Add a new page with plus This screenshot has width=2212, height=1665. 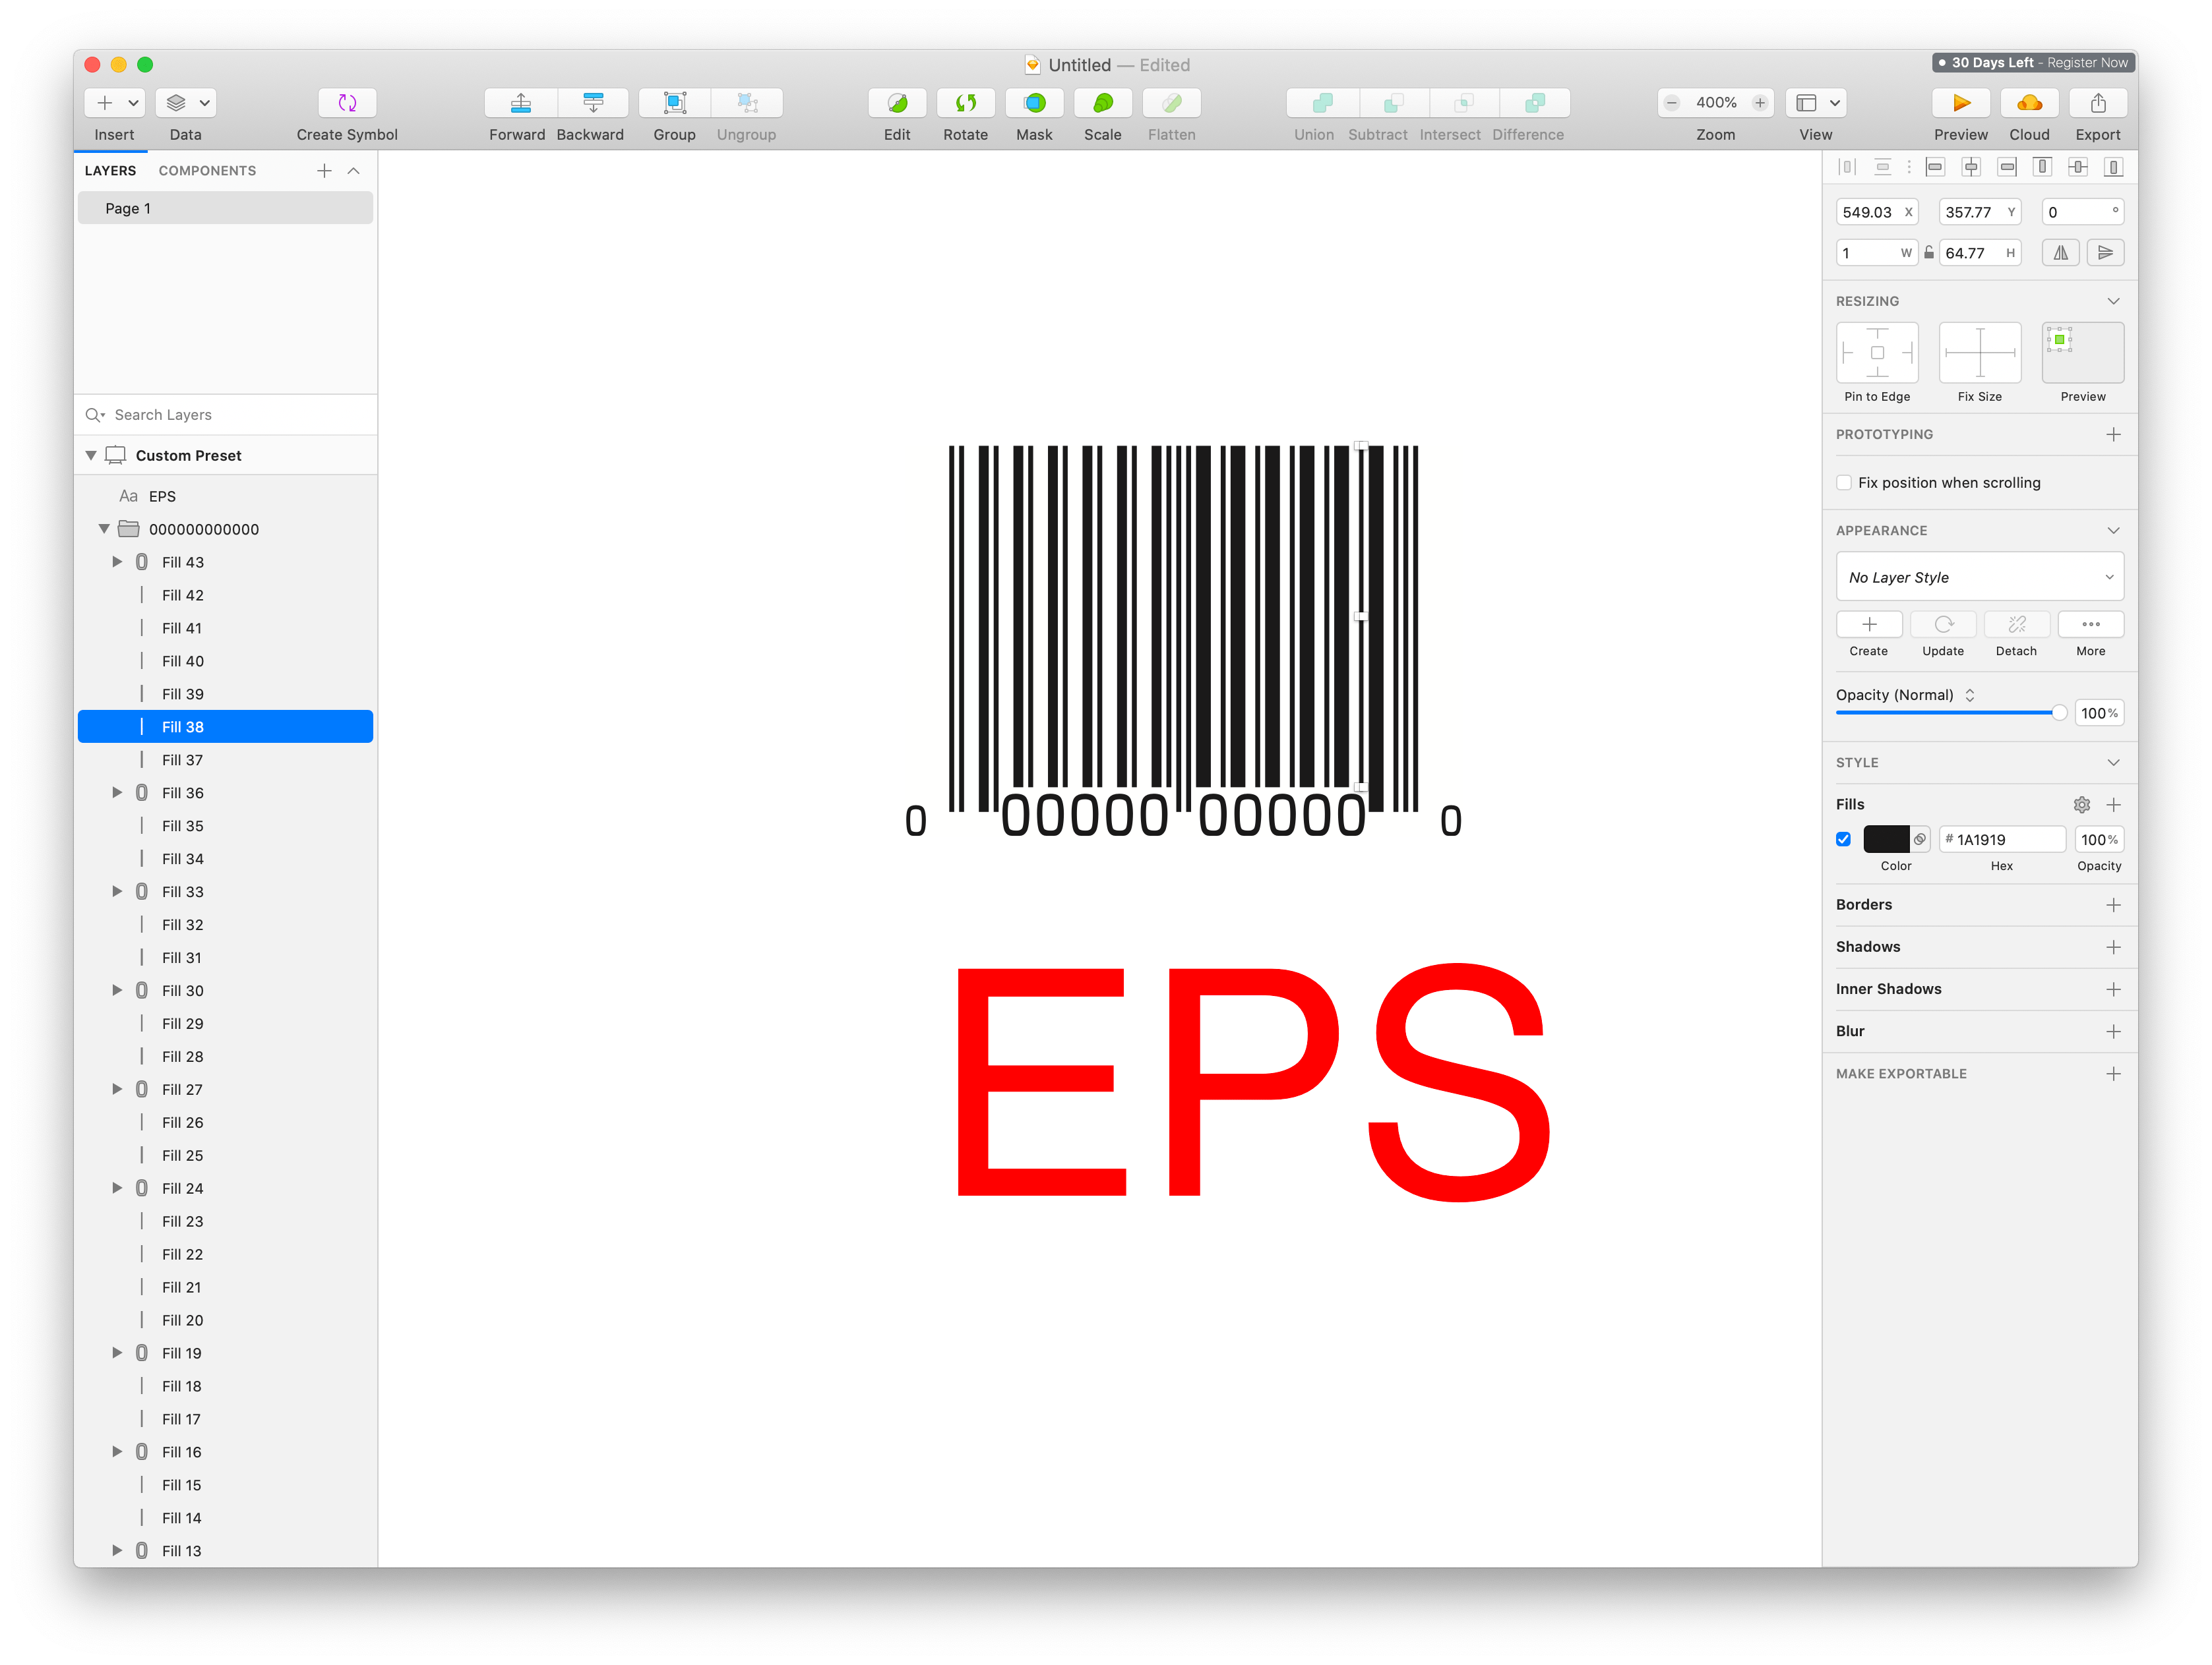tap(324, 171)
